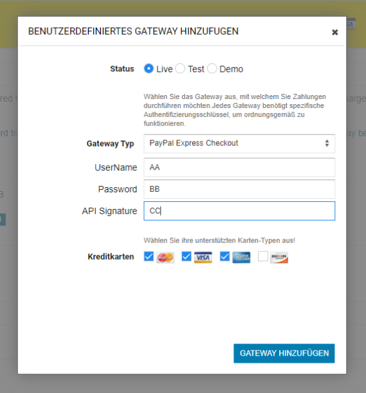Viewport: 366px width, 393px height.
Task: Select the Live status radio button
Action: [x=149, y=68]
